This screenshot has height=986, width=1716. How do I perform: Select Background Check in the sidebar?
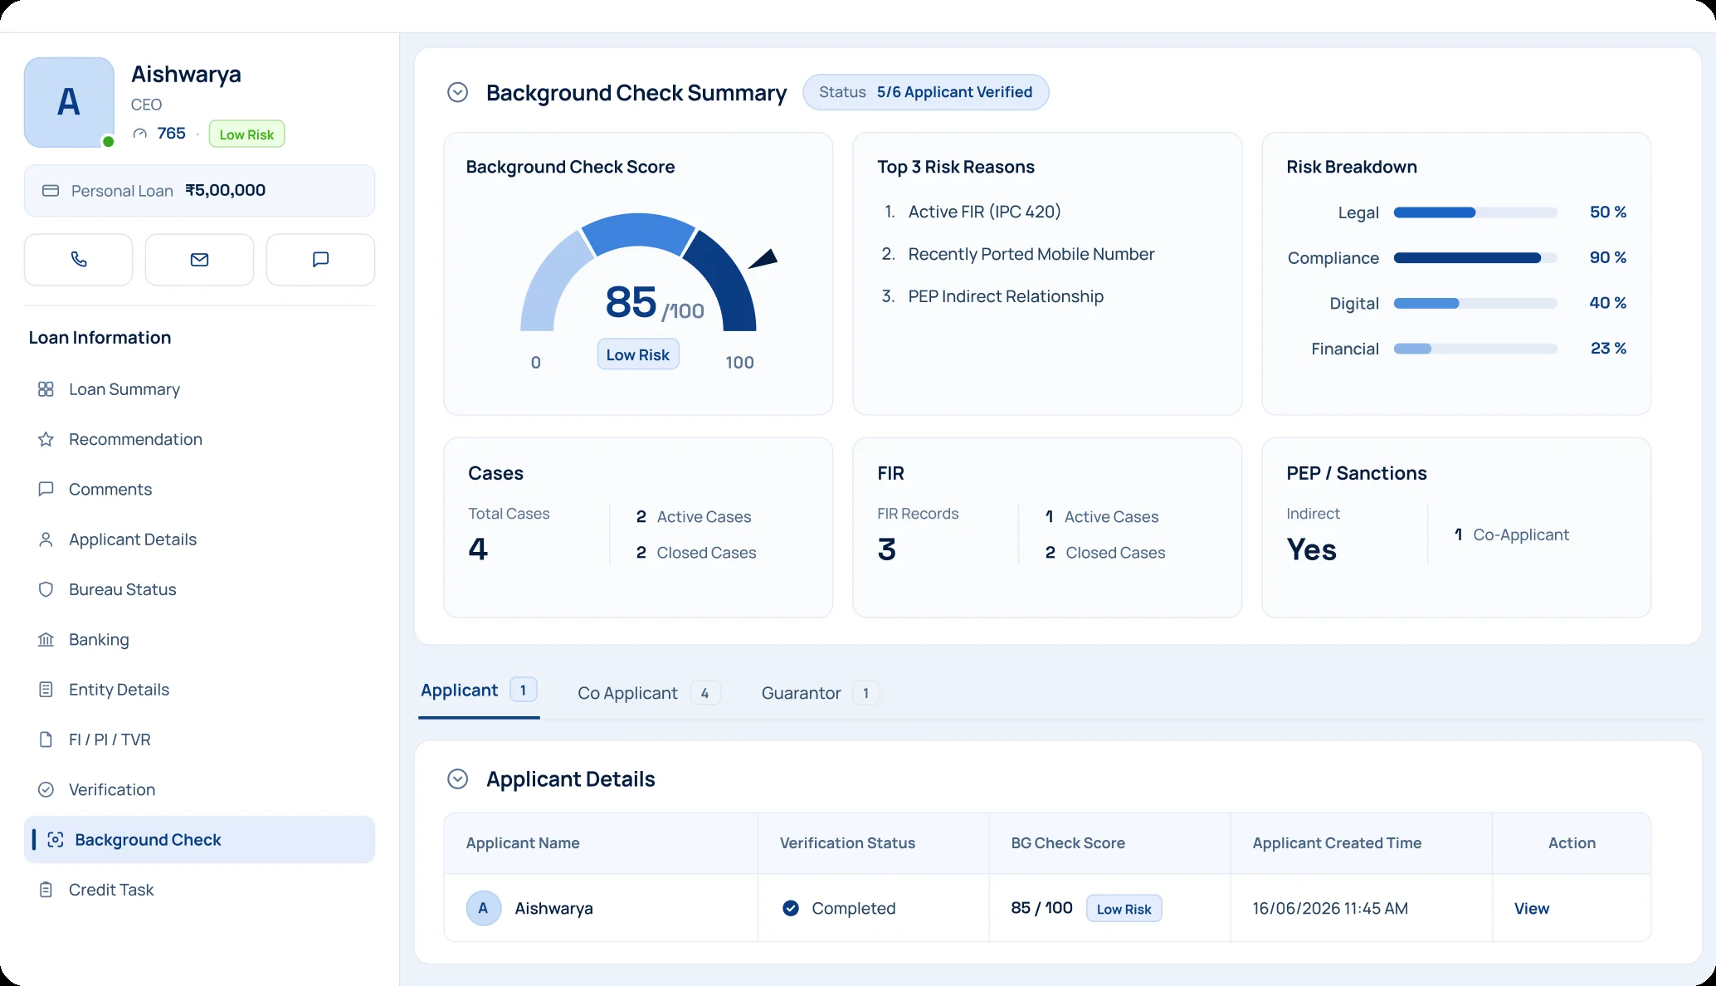point(199,840)
